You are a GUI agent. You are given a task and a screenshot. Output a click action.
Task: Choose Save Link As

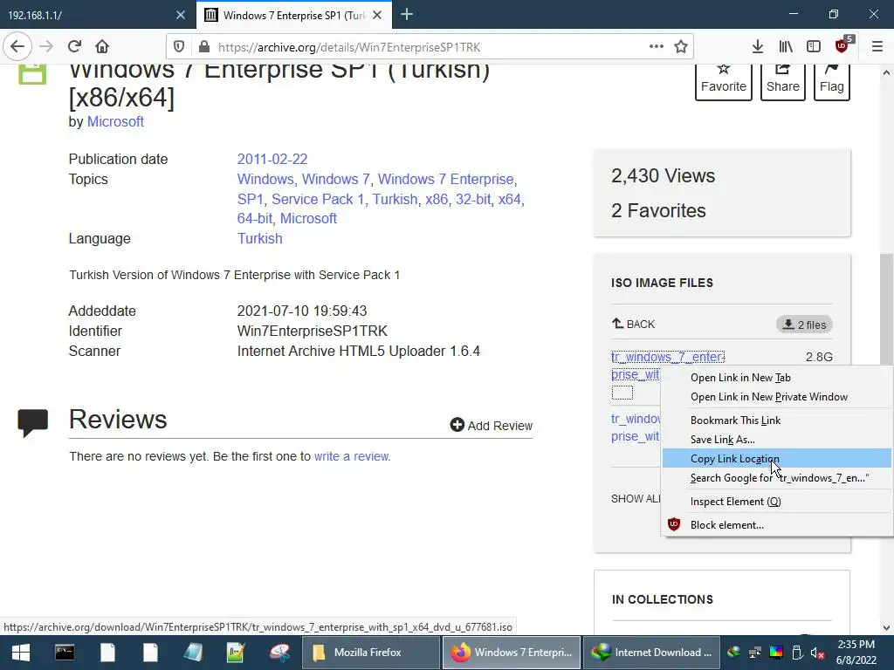point(776,440)
